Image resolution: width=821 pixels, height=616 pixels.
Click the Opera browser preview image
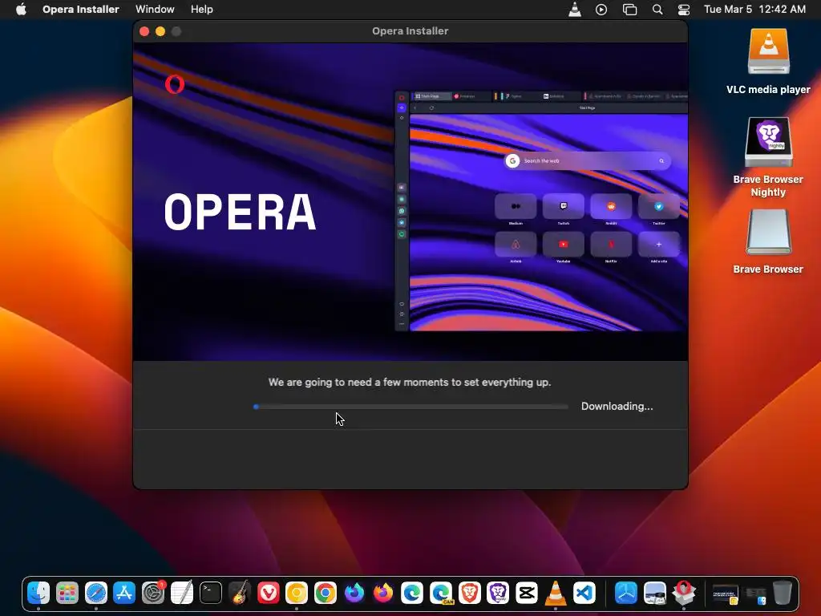[x=541, y=211]
